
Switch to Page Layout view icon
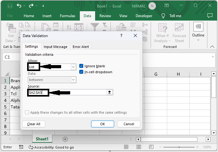click(x=138, y=147)
